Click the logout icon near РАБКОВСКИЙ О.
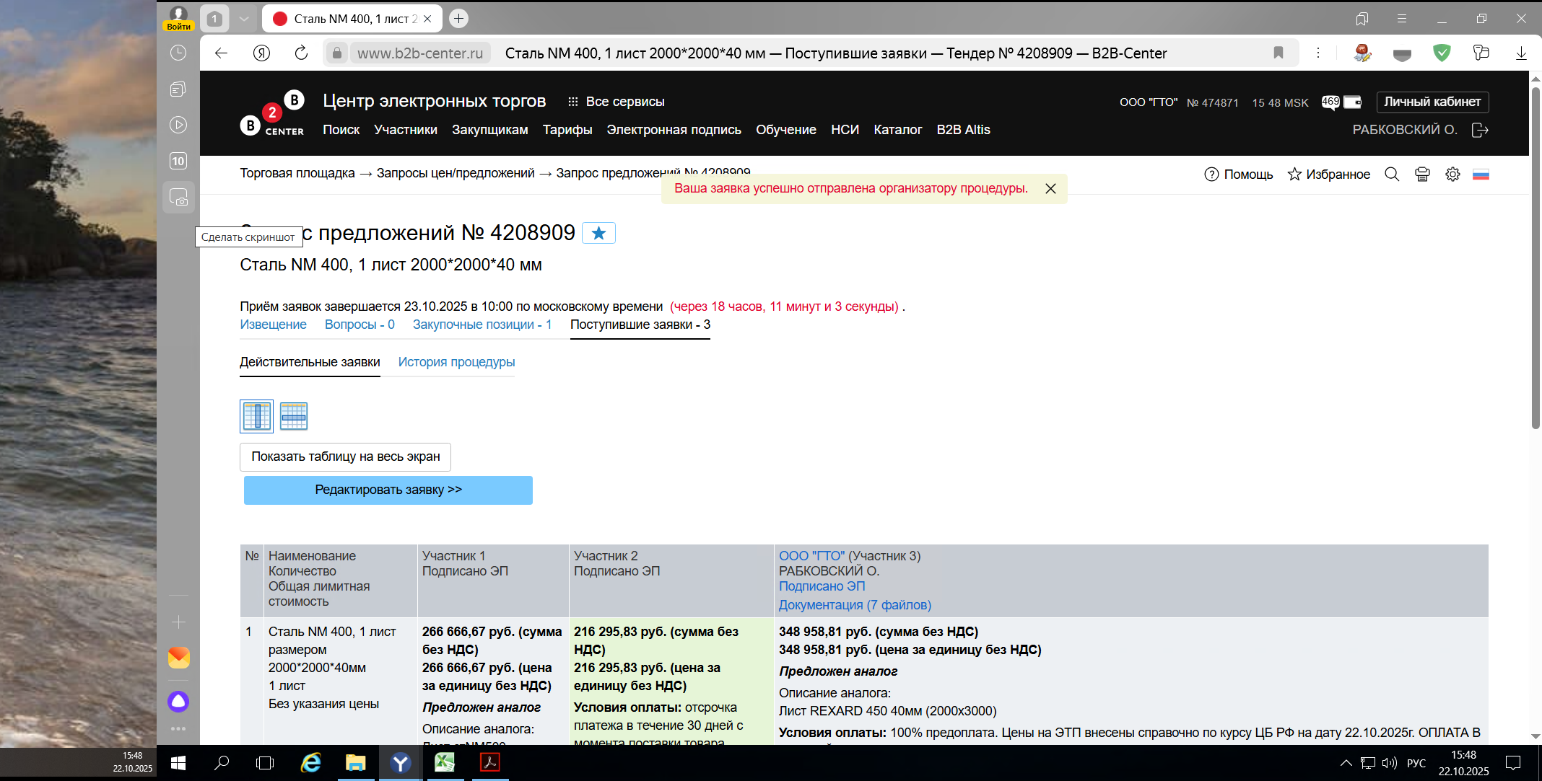The image size is (1542, 781). click(x=1480, y=130)
